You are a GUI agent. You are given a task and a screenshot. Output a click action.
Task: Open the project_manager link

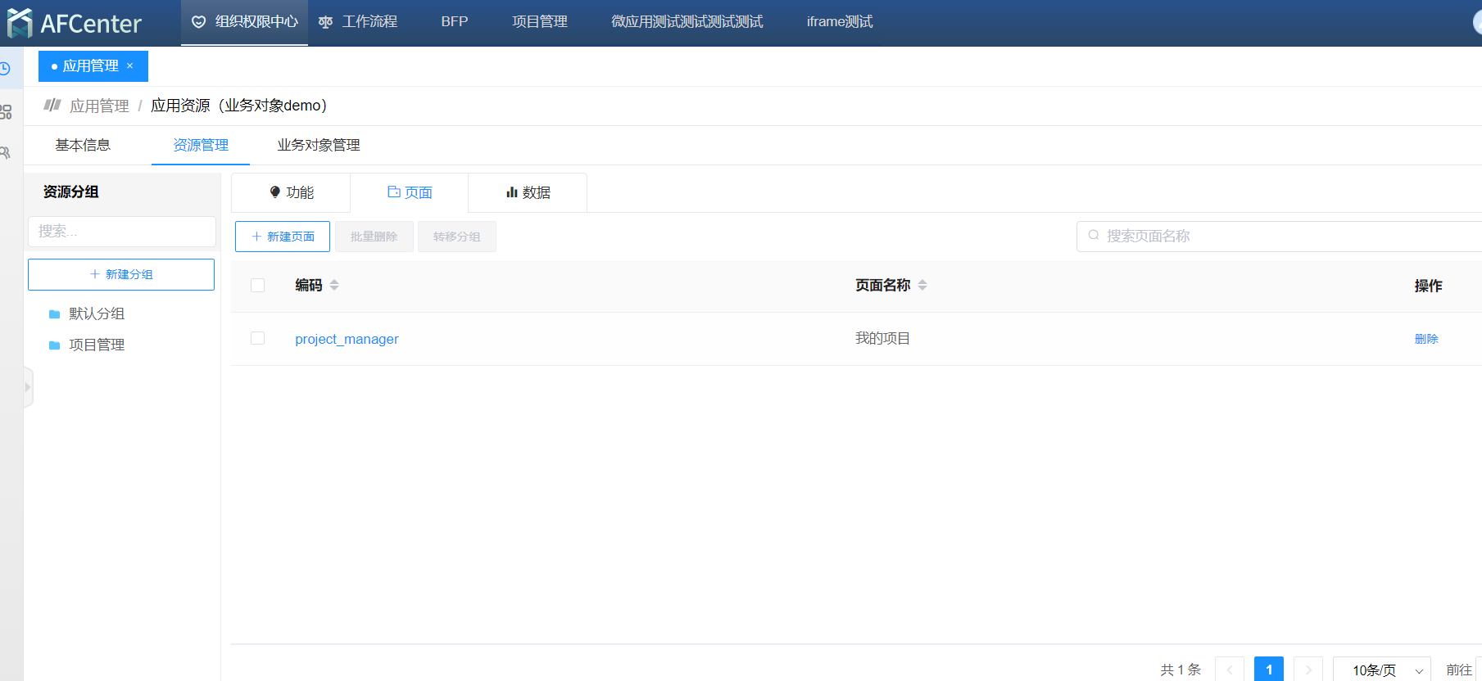click(347, 339)
